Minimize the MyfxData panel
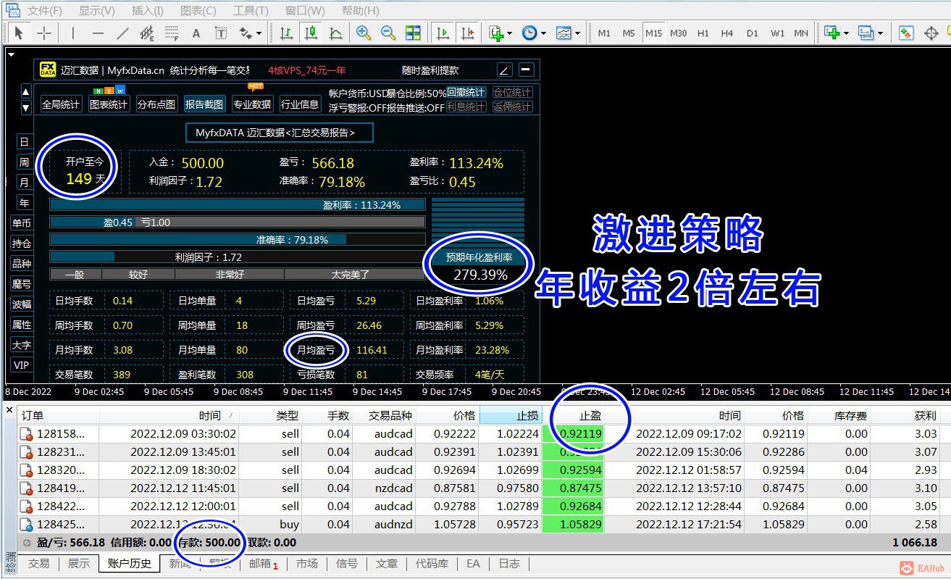This screenshot has height=579, width=951. click(527, 70)
